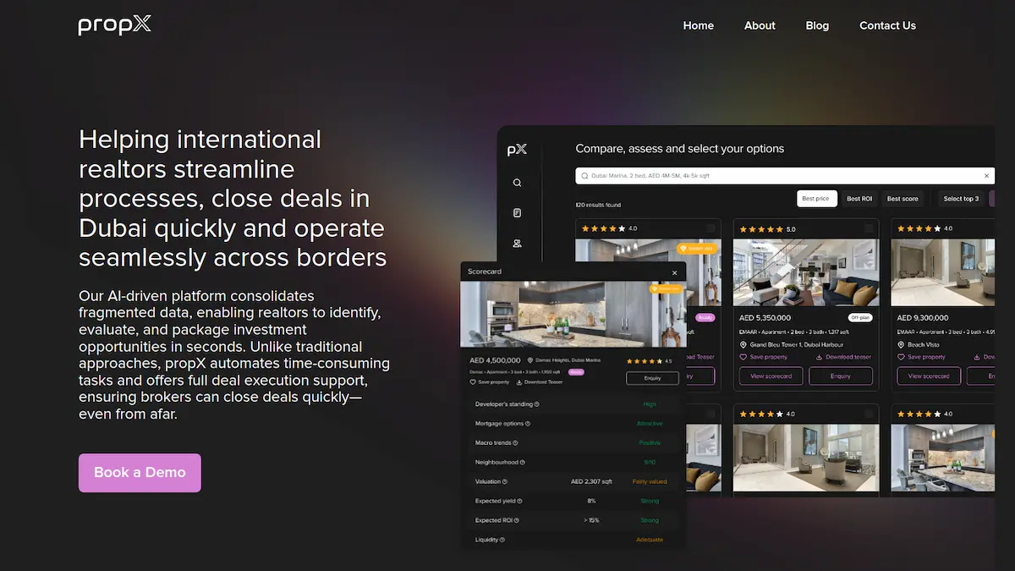The height and width of the screenshot is (571, 1015).
Task: Click info icon beside Macro trends
Action: 515,442
